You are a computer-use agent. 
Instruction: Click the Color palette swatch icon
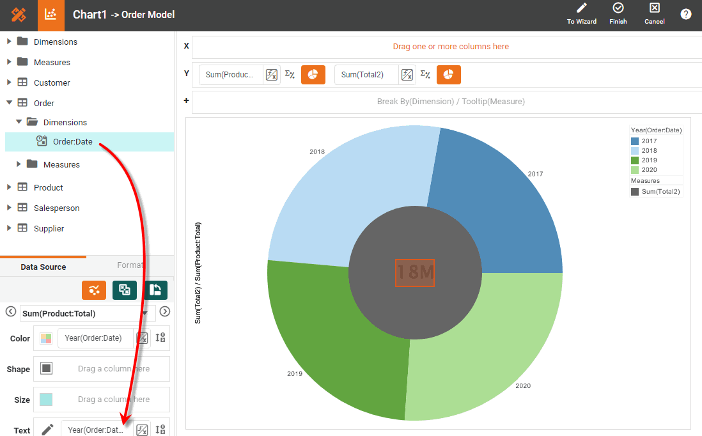click(46, 338)
